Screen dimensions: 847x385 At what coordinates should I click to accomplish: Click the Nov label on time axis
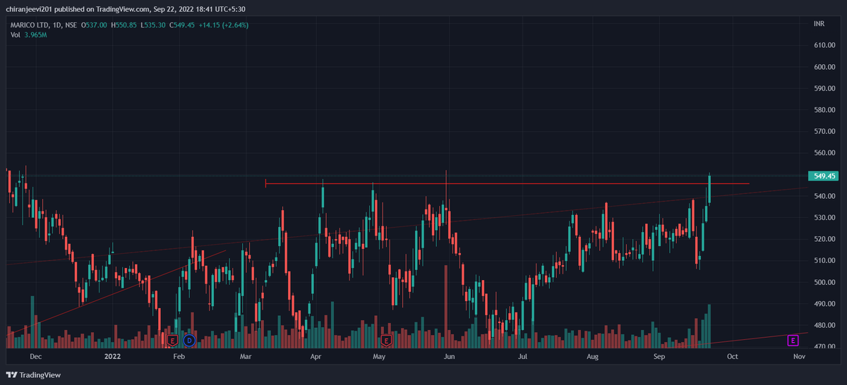pyautogui.click(x=800, y=357)
